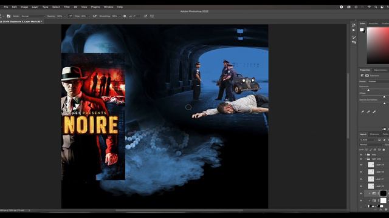Collapse the right side group arrow

click(x=365, y=159)
